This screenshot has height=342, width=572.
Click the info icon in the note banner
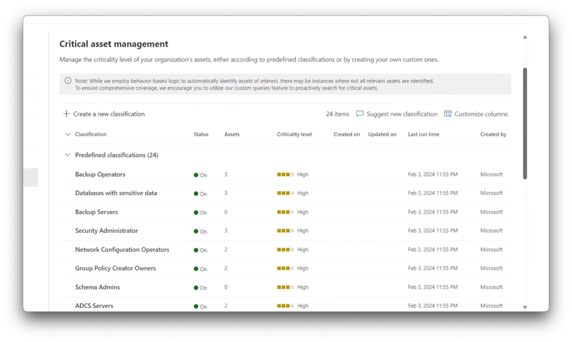pos(68,81)
